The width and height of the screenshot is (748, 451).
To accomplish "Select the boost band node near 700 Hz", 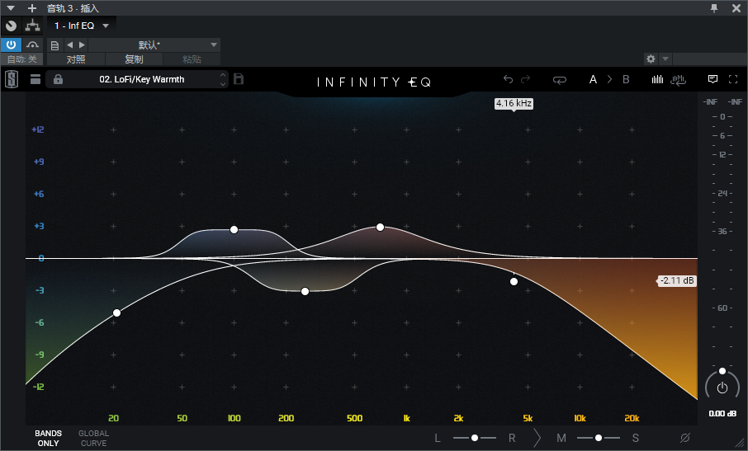I will (x=380, y=228).
